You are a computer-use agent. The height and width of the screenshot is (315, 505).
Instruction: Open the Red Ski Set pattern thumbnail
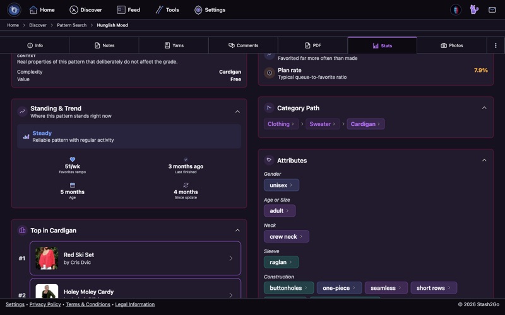click(47, 258)
